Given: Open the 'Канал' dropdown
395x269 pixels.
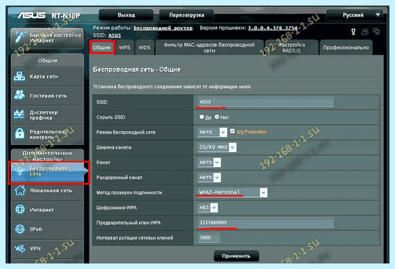Looking at the screenshot, I should (x=209, y=162).
